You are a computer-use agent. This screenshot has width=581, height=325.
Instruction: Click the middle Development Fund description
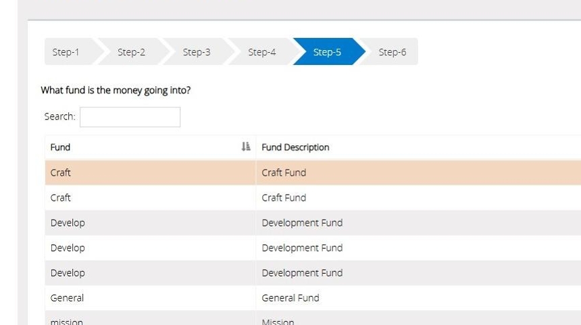[302, 248]
